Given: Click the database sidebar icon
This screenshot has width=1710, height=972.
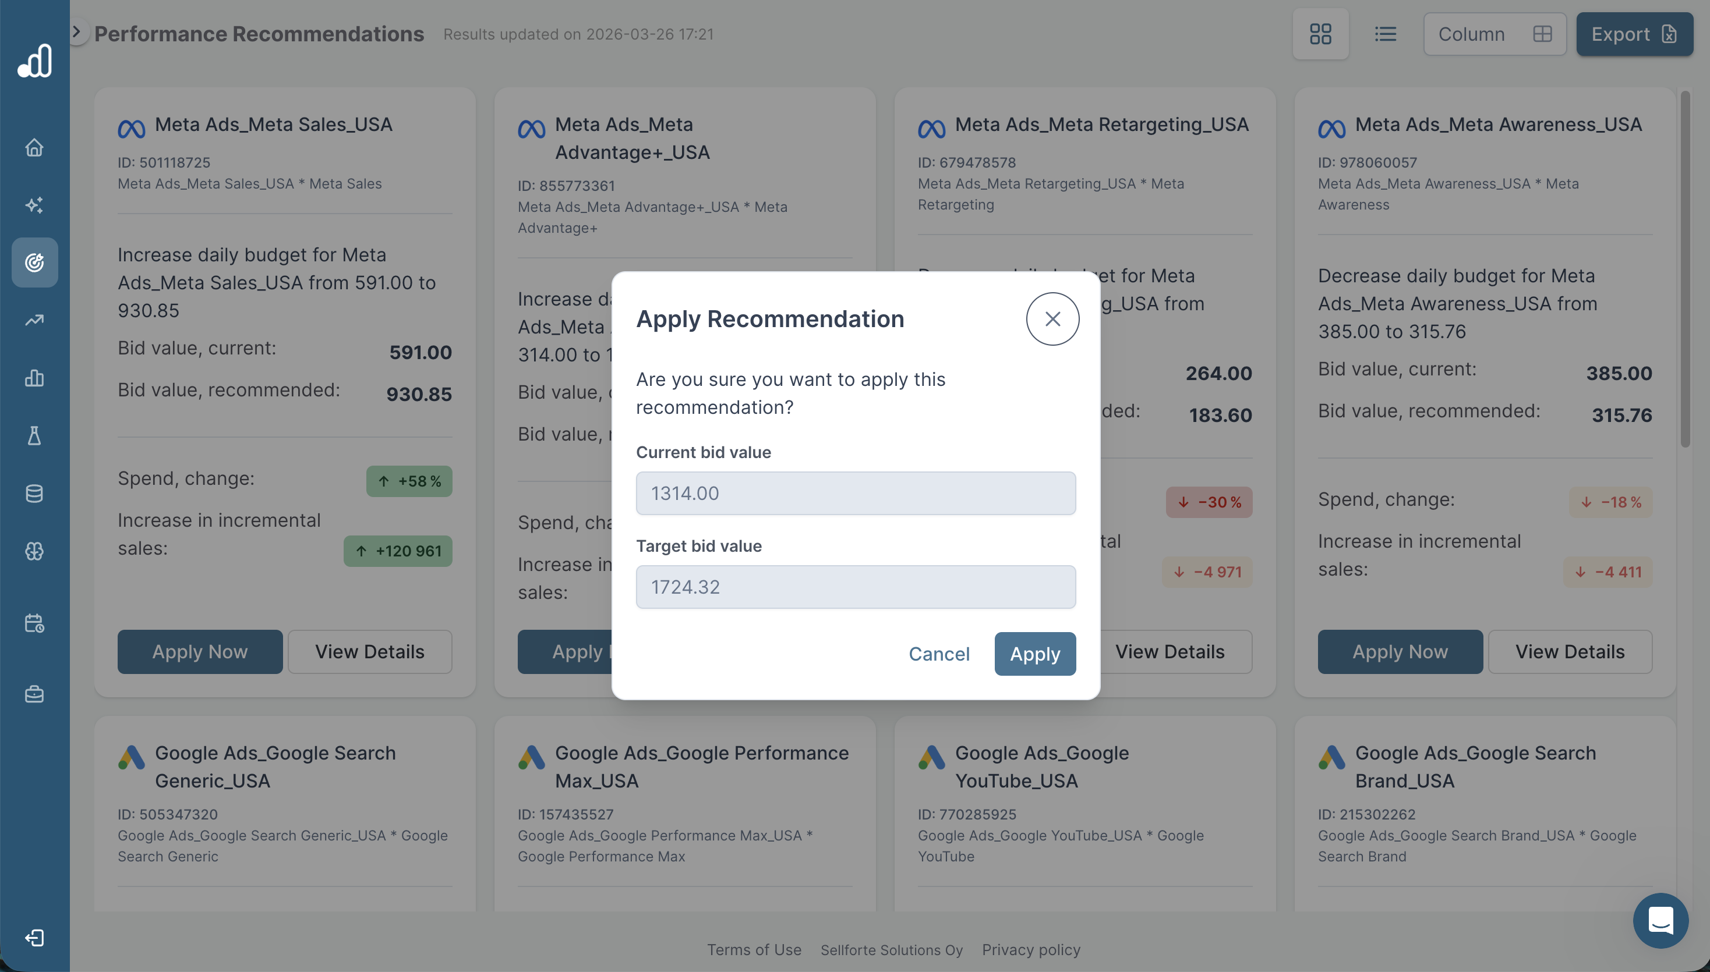Looking at the screenshot, I should [x=34, y=494].
